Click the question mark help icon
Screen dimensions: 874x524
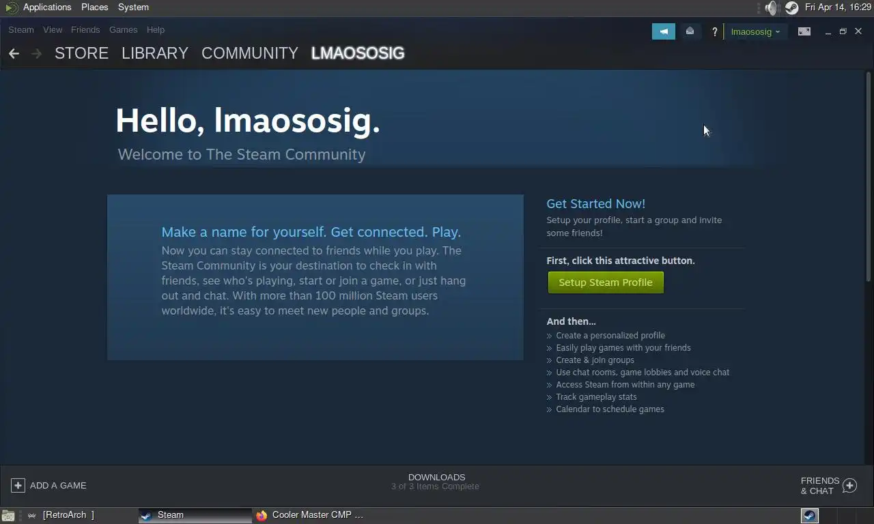[714, 31]
